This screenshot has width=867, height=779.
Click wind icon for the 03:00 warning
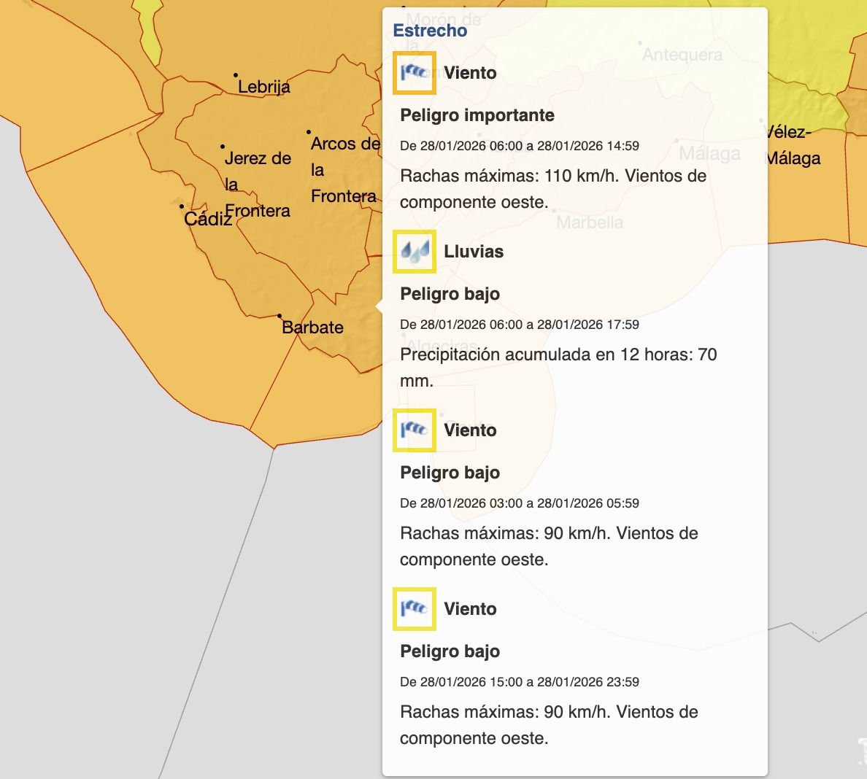414,430
